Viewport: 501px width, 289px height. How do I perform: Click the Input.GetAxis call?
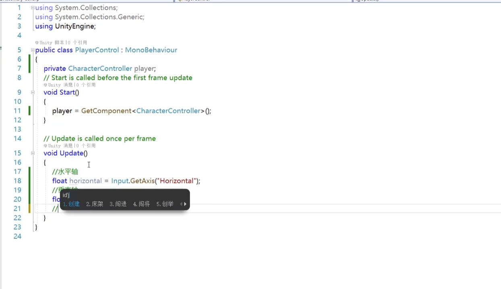(133, 181)
